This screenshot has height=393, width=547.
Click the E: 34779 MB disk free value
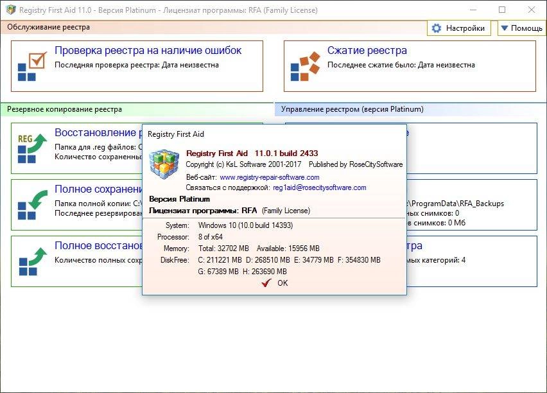tap(314, 260)
